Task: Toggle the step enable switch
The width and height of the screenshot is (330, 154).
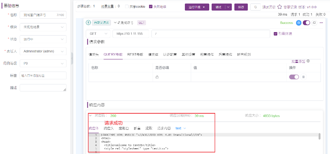Action: point(306,23)
